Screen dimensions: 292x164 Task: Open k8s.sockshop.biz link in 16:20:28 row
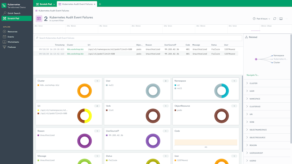click(75, 50)
